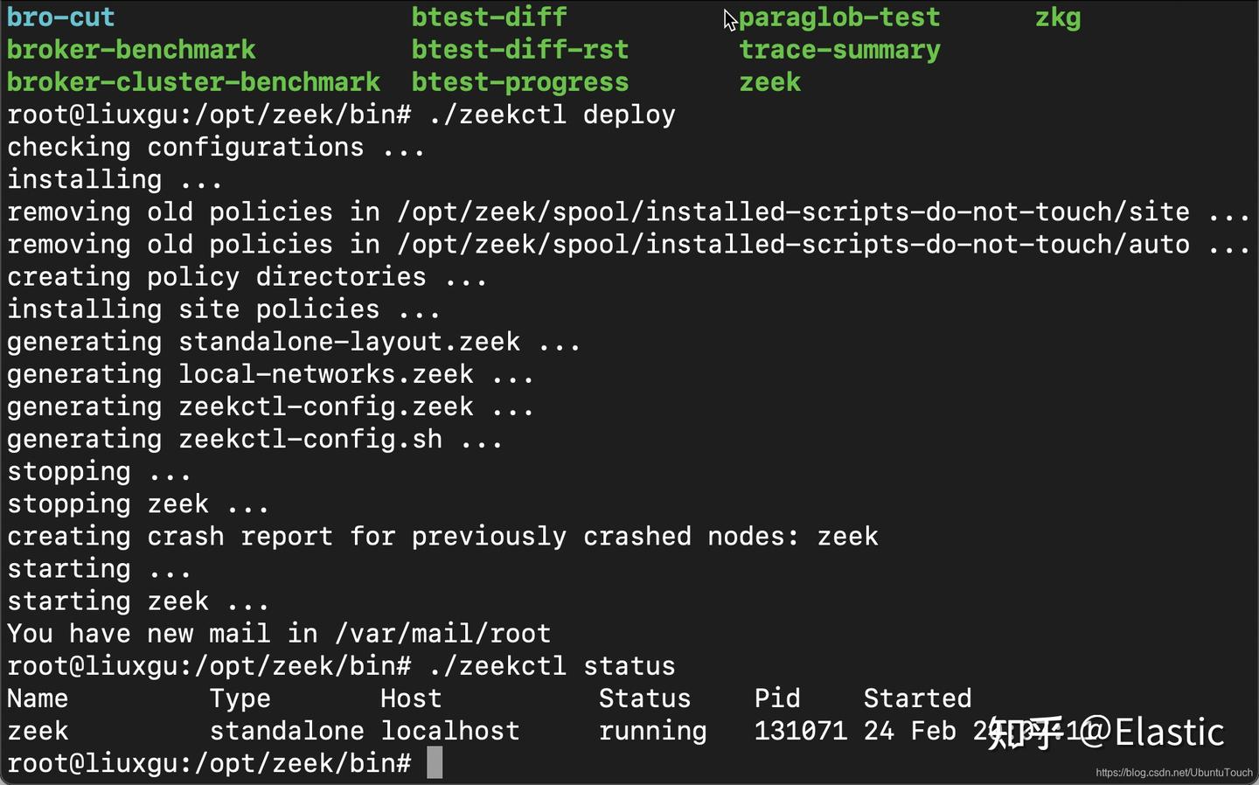Image resolution: width=1259 pixels, height=785 pixels.
Task: Click the btest-progress executable name
Action: [x=519, y=82]
